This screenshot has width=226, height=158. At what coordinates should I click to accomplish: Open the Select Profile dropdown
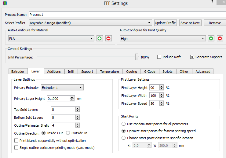click(149, 23)
